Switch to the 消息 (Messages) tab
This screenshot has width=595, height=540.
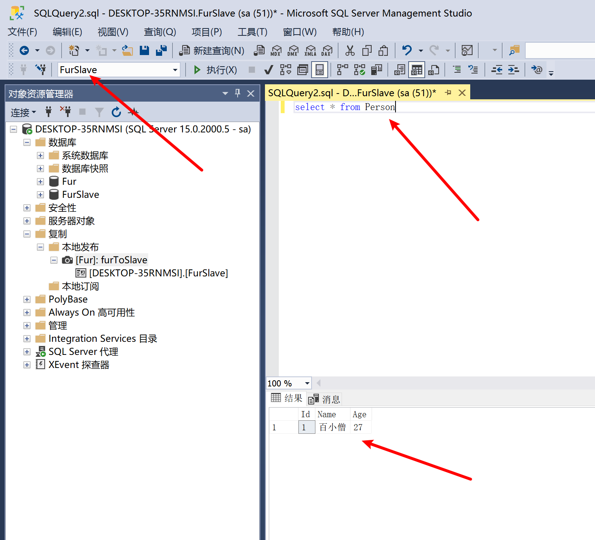pyautogui.click(x=325, y=399)
